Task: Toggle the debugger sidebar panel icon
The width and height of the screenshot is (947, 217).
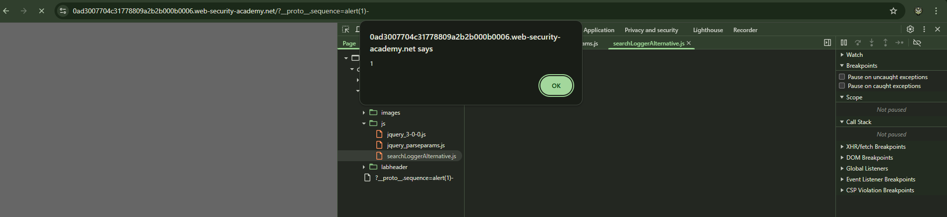Action: [828, 43]
